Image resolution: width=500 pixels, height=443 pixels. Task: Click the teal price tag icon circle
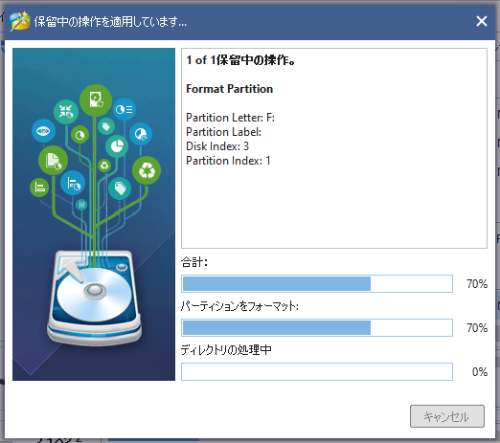point(120,188)
